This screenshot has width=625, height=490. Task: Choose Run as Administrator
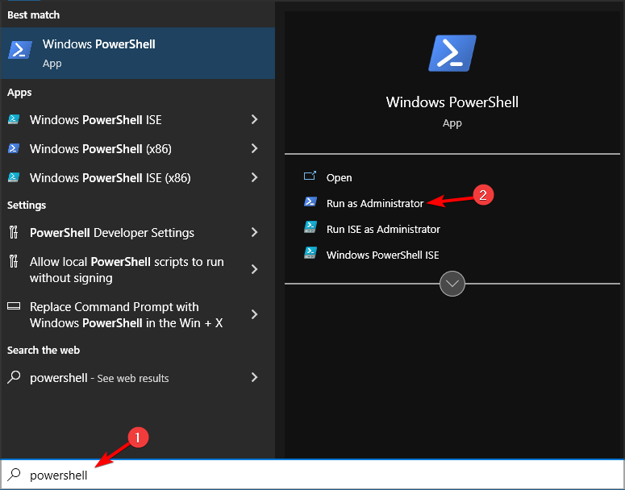pyautogui.click(x=375, y=204)
